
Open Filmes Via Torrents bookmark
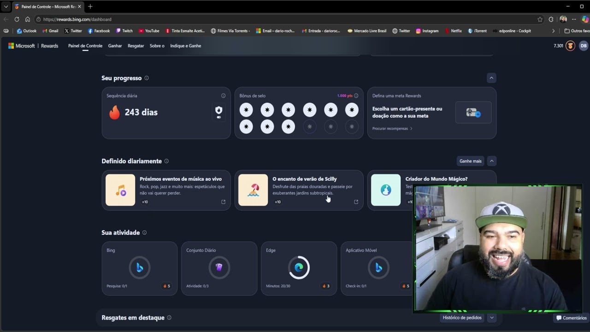click(x=230, y=31)
